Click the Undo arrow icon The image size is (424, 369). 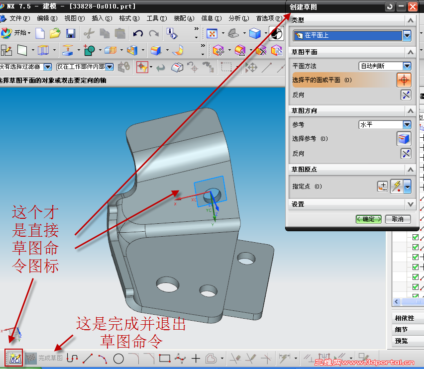(x=138, y=33)
